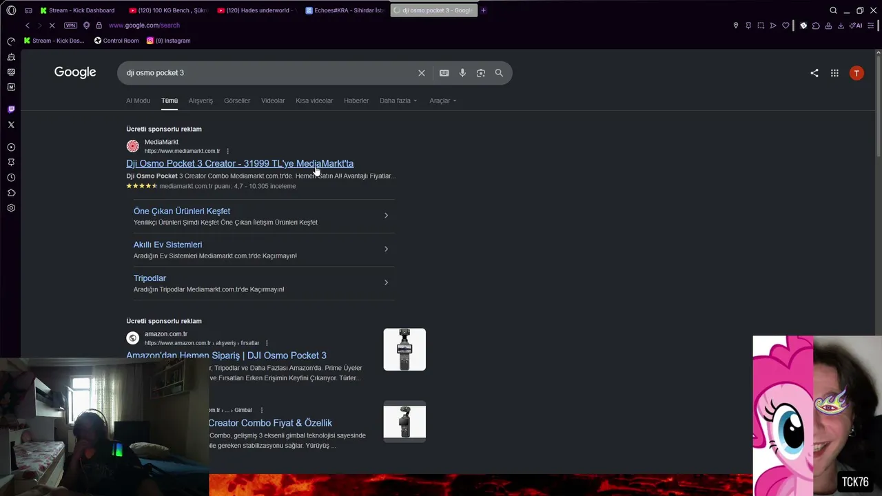The image size is (882, 496).
Task: Open GX Control speedometer in sidebar
Action: pyautogui.click(x=11, y=41)
